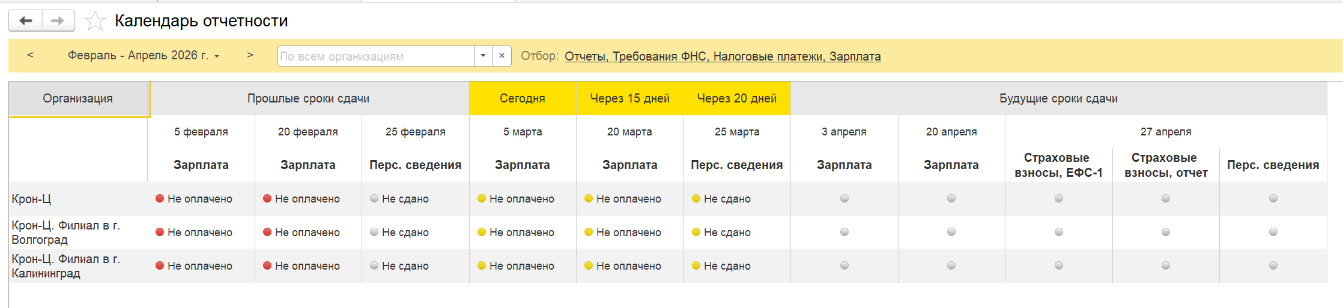Screen dimensions: 1343x308
Task: Click the back navigation arrow
Action: pyautogui.click(x=25, y=21)
